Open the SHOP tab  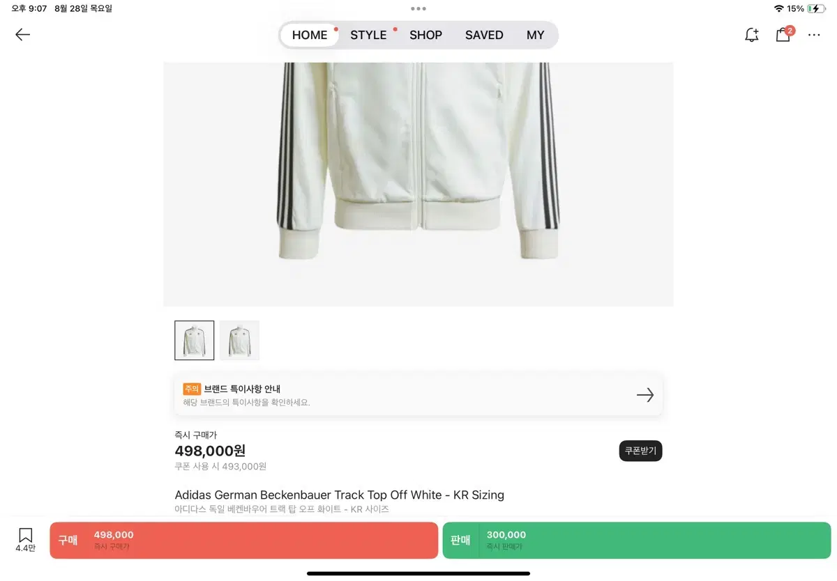point(425,35)
